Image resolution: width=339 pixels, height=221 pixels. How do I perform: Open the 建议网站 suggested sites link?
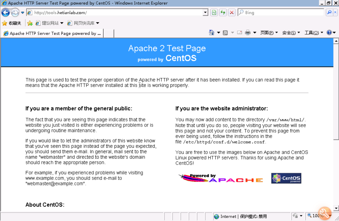pos(49,23)
